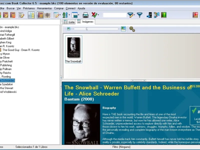Screen dimensions: 200x150
Task: Open the edit notes icon with pencil
Action: click(x=21, y=15)
